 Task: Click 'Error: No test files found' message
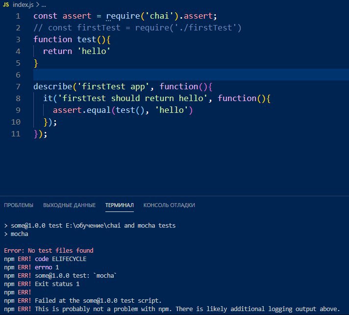point(49,251)
